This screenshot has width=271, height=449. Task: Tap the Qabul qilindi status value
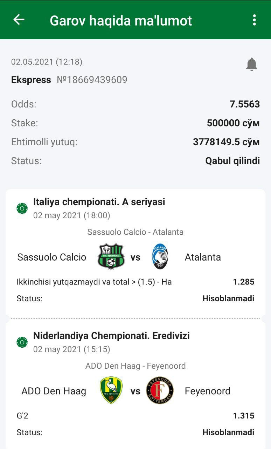click(x=232, y=161)
